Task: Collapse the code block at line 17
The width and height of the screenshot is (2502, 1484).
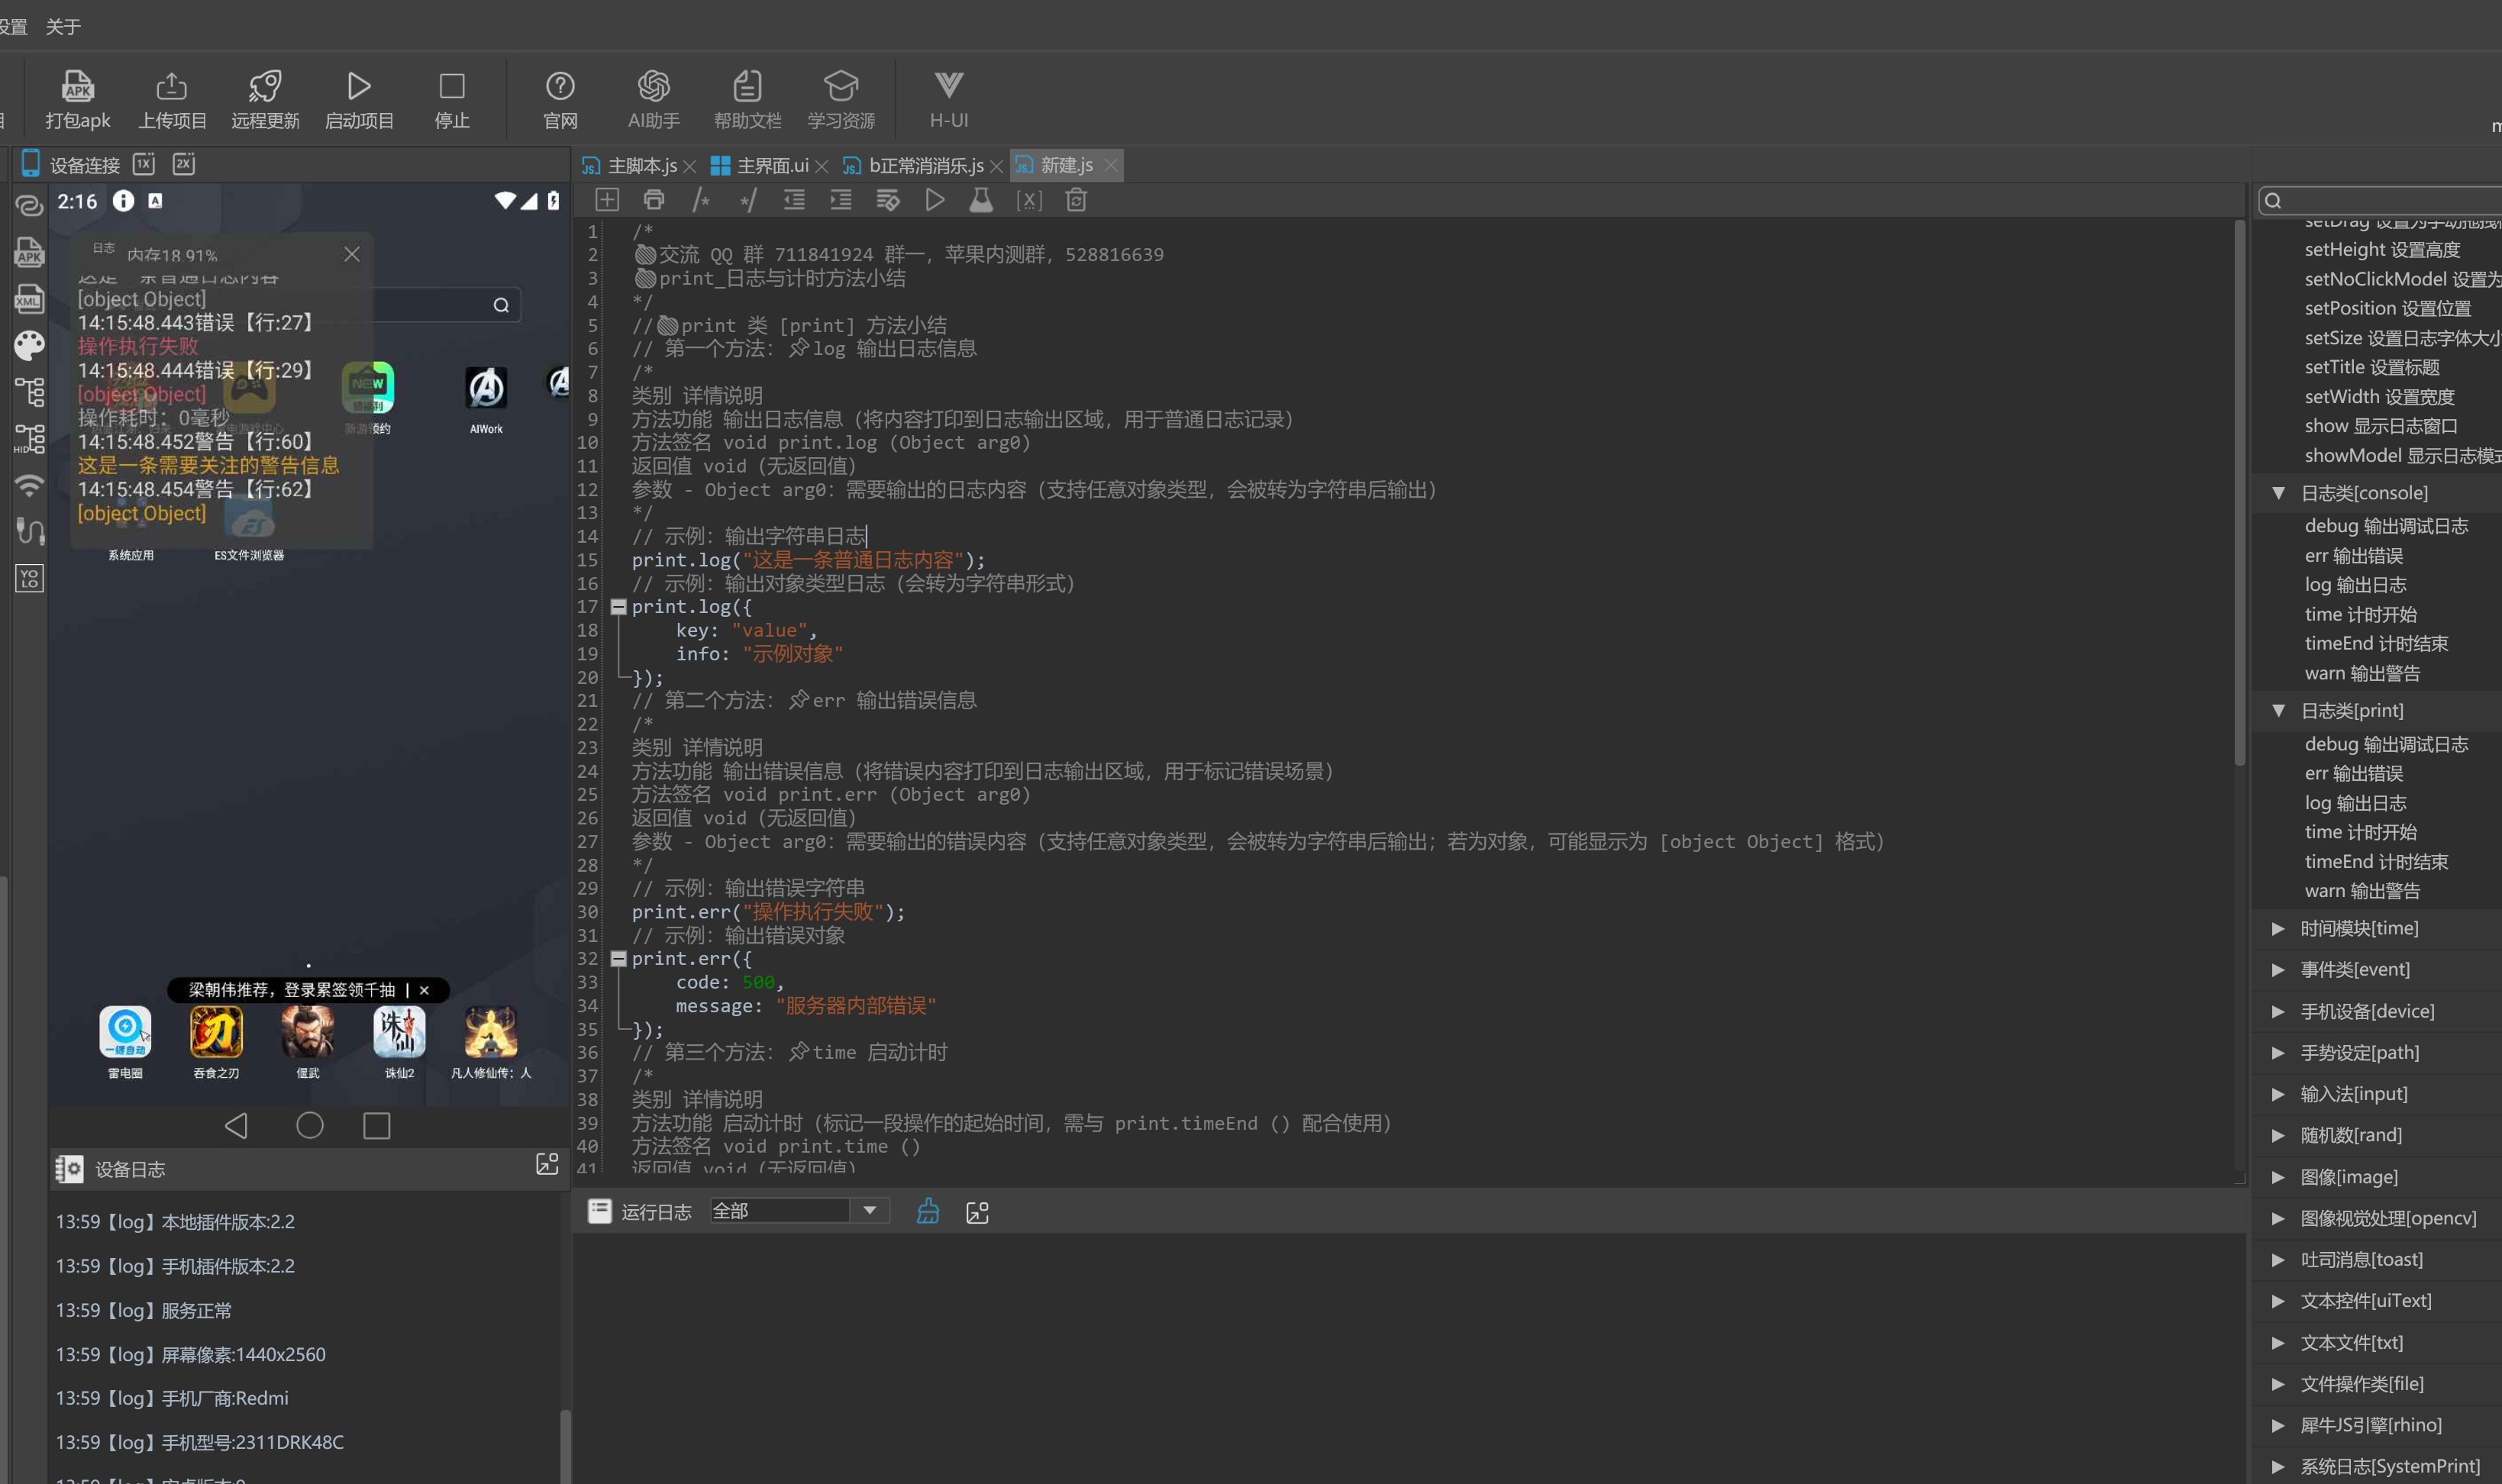Action: 618,607
